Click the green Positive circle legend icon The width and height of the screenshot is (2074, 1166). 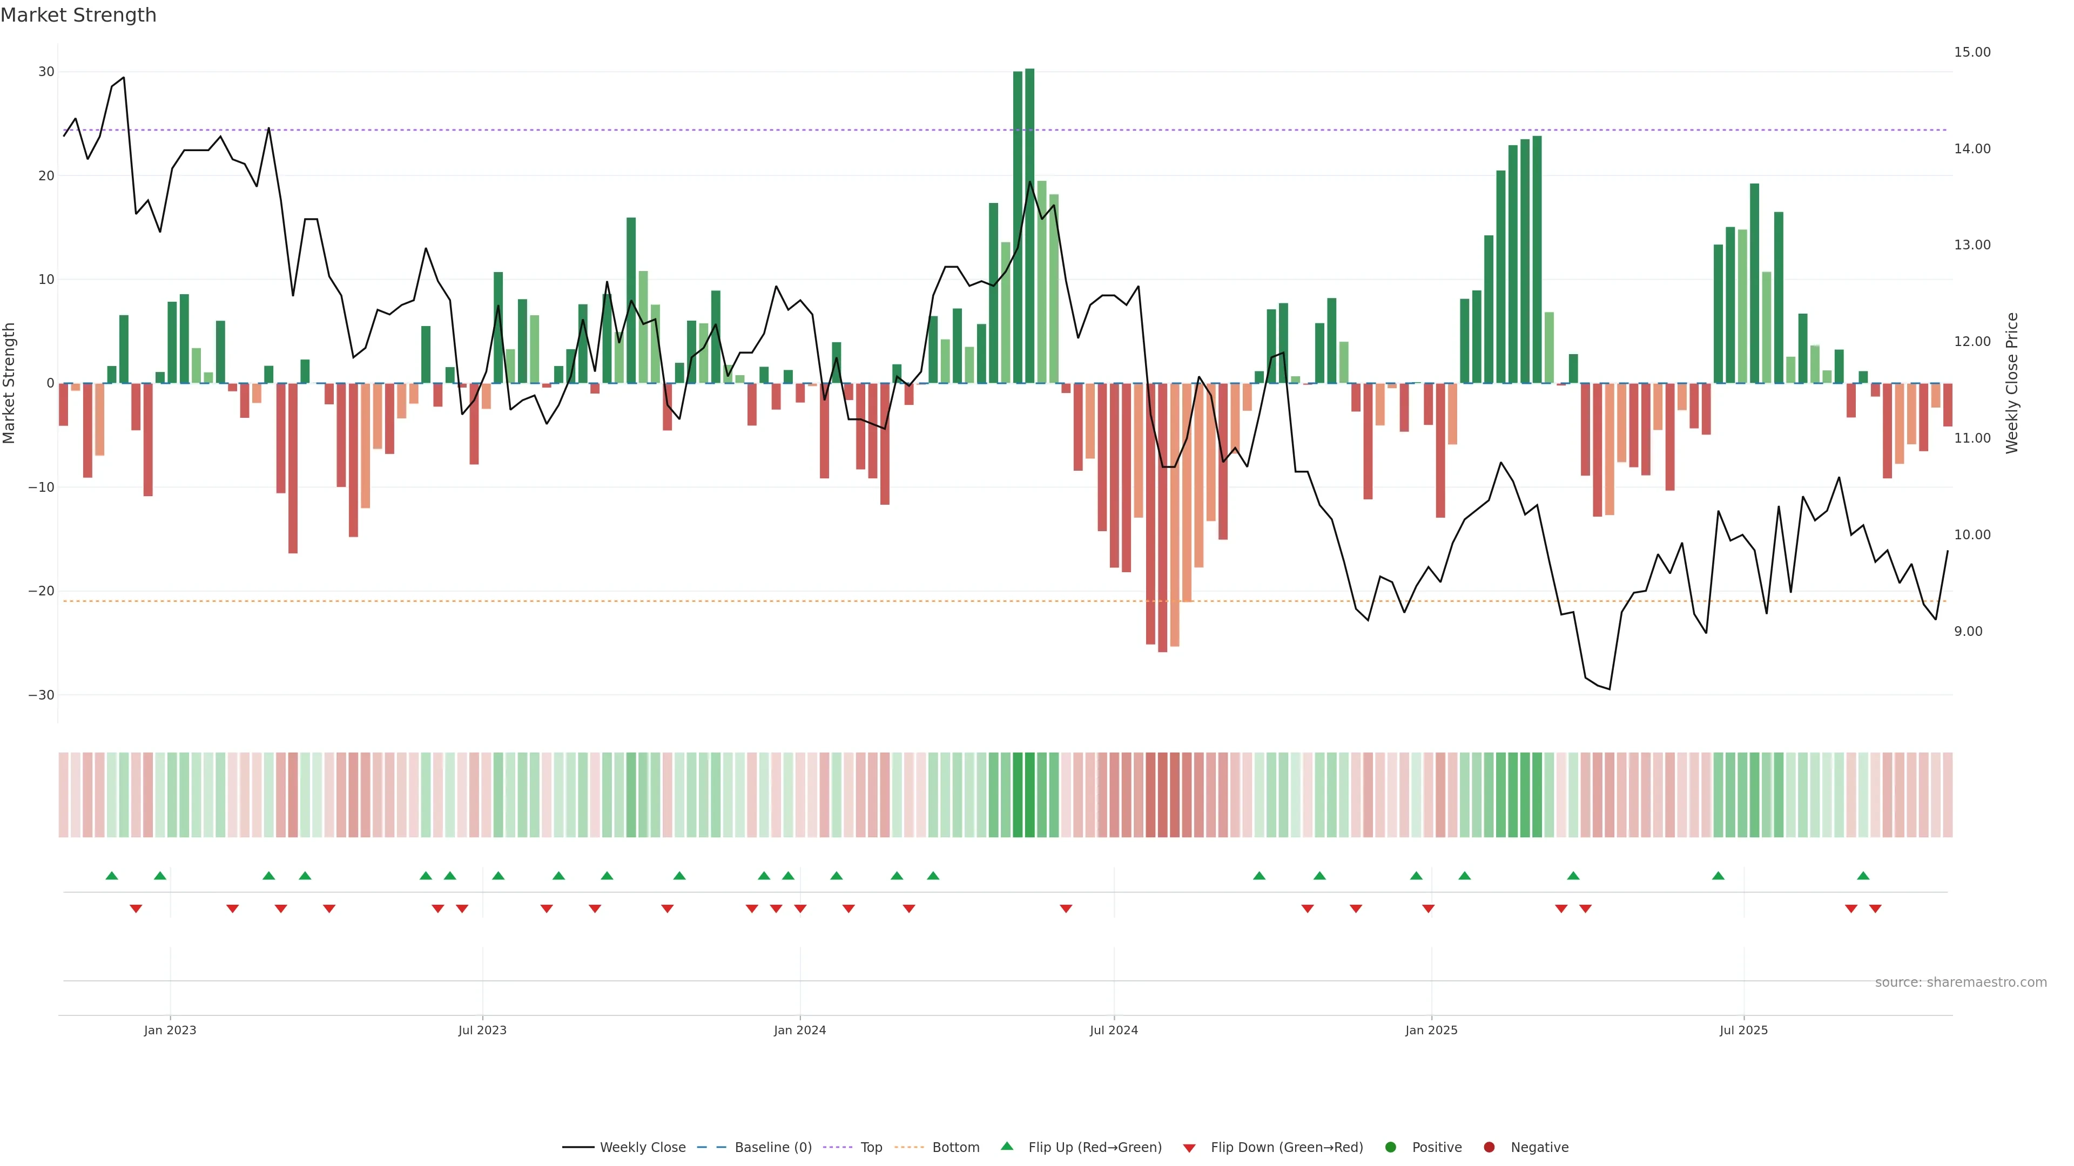(x=1390, y=1147)
